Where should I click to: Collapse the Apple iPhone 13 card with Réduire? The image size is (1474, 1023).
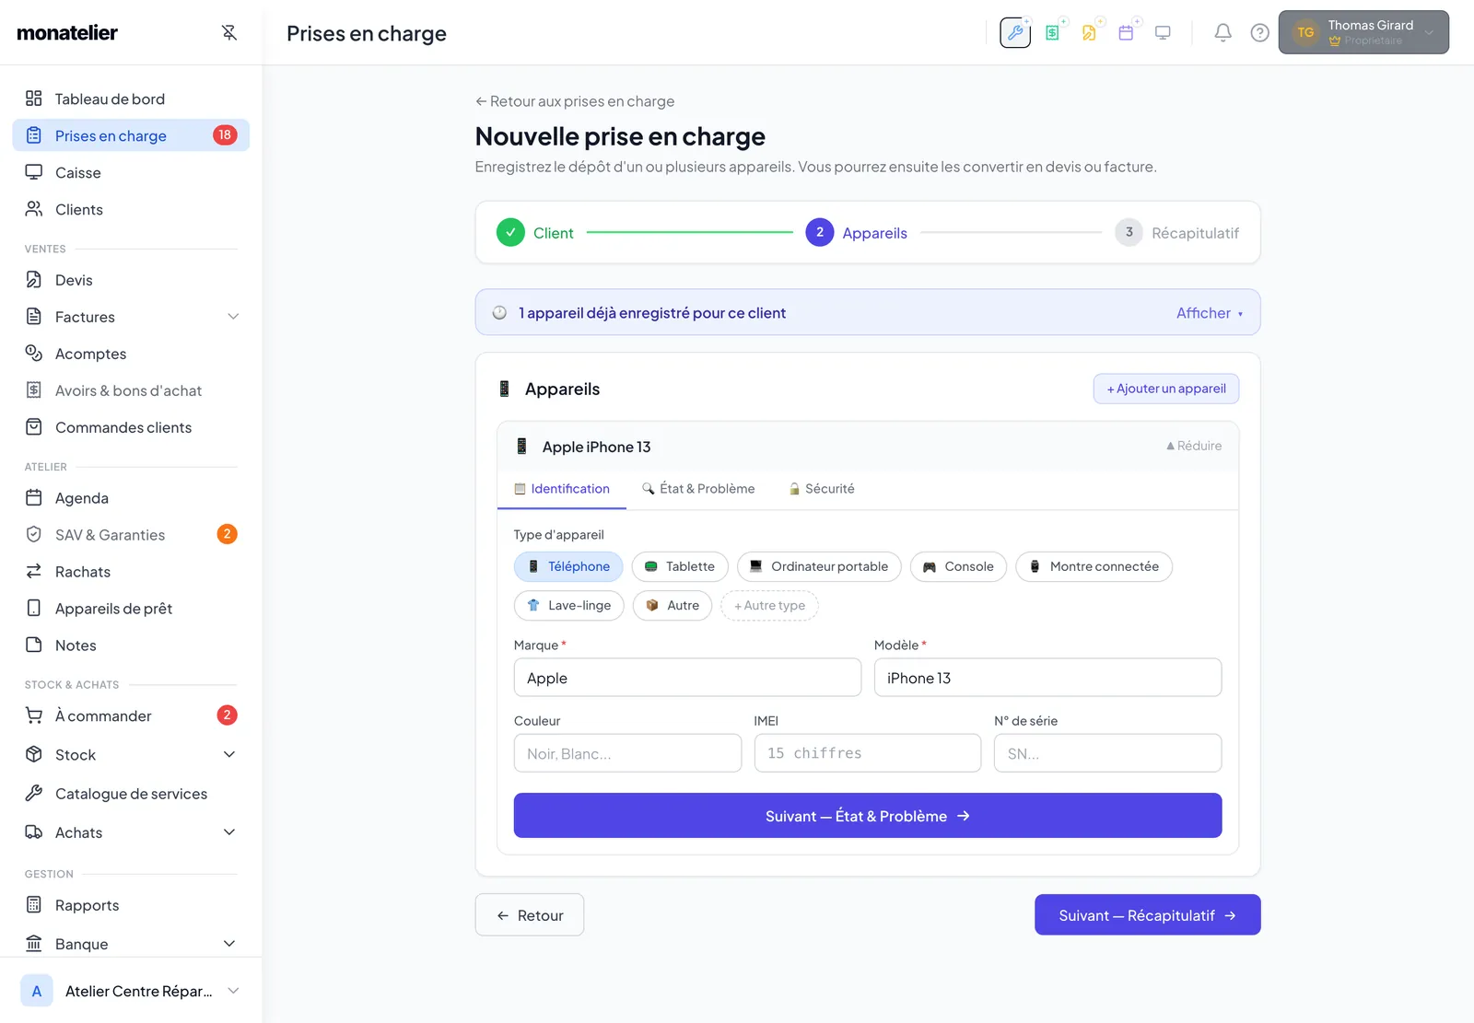click(x=1194, y=446)
